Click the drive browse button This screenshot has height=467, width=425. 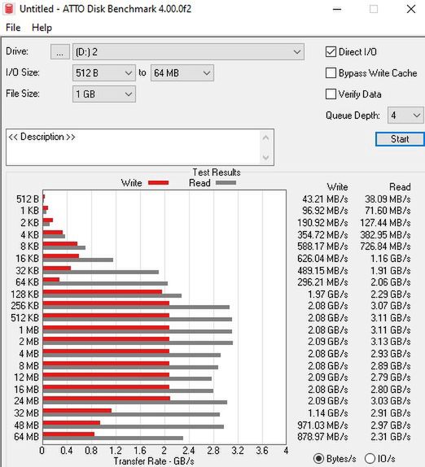[x=60, y=52]
